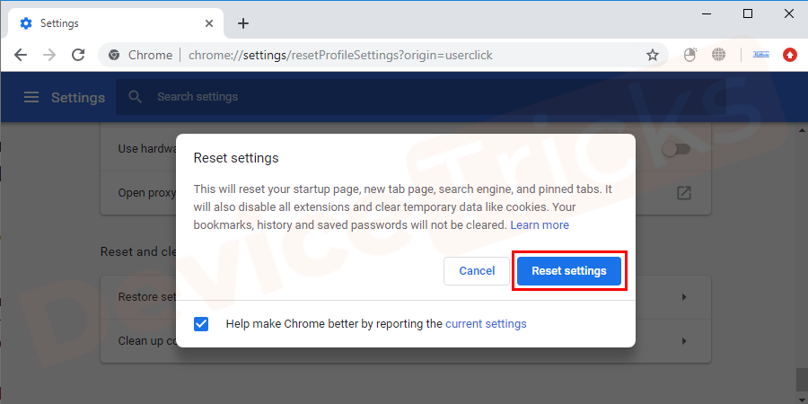808x404 pixels.
Task: Toggle the Use hardware acceleration switch
Action: tap(676, 149)
